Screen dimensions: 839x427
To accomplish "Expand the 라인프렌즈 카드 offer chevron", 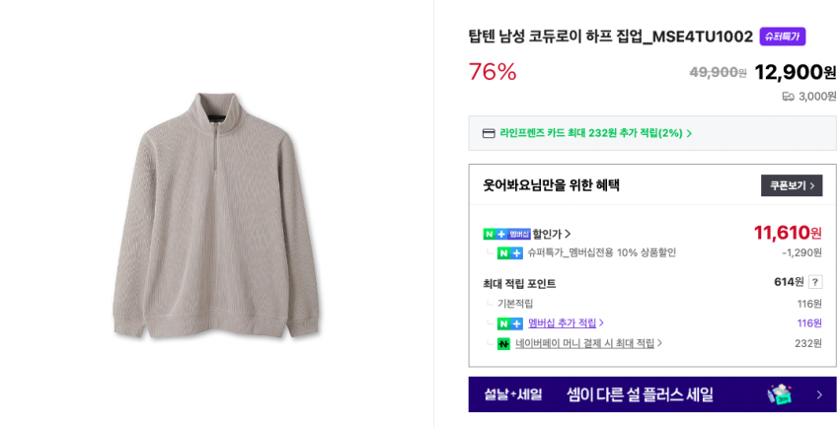I will 689,133.
